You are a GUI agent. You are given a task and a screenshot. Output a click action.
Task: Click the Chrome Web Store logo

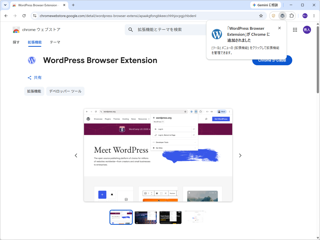point(16,30)
